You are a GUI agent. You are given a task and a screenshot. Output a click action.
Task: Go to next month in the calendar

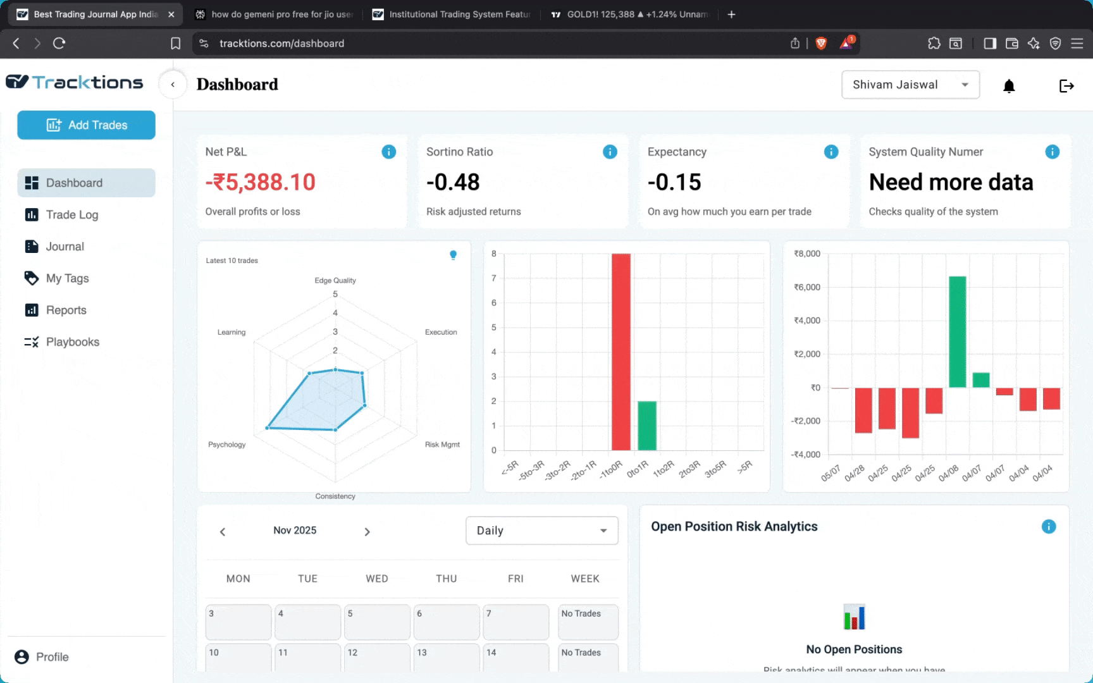(x=367, y=532)
